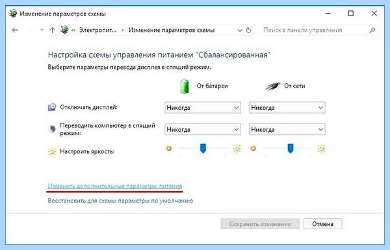Screen dimensions: 390x250
Task: Click battery brightness slider thumb
Action: tap(203, 148)
